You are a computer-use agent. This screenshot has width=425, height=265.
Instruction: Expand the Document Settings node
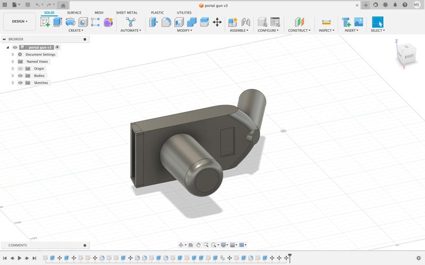13,54
